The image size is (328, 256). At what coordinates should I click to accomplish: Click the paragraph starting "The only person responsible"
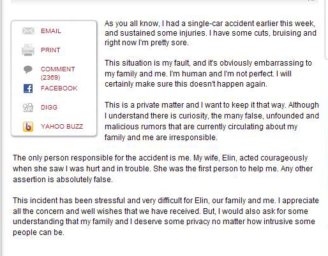[x=163, y=169]
